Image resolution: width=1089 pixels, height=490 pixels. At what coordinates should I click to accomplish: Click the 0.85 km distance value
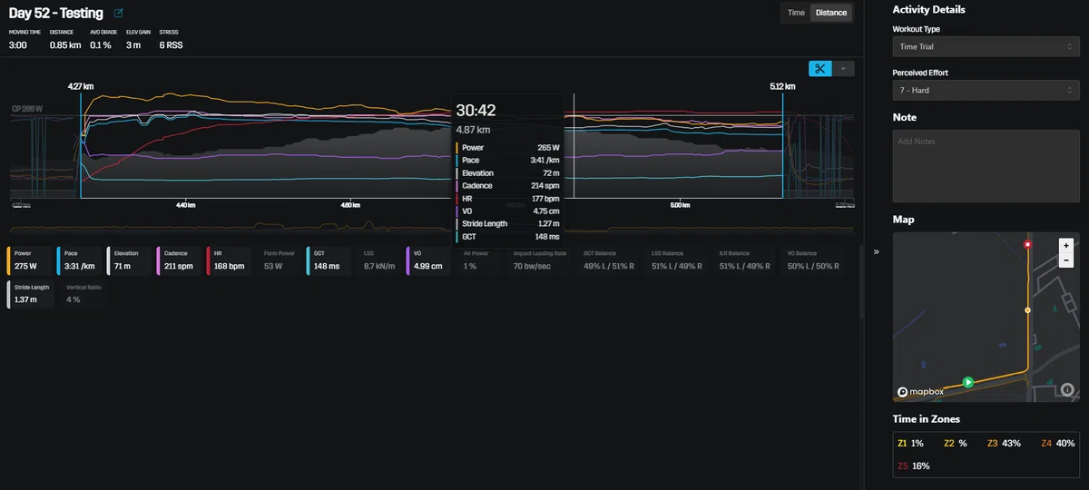point(64,44)
